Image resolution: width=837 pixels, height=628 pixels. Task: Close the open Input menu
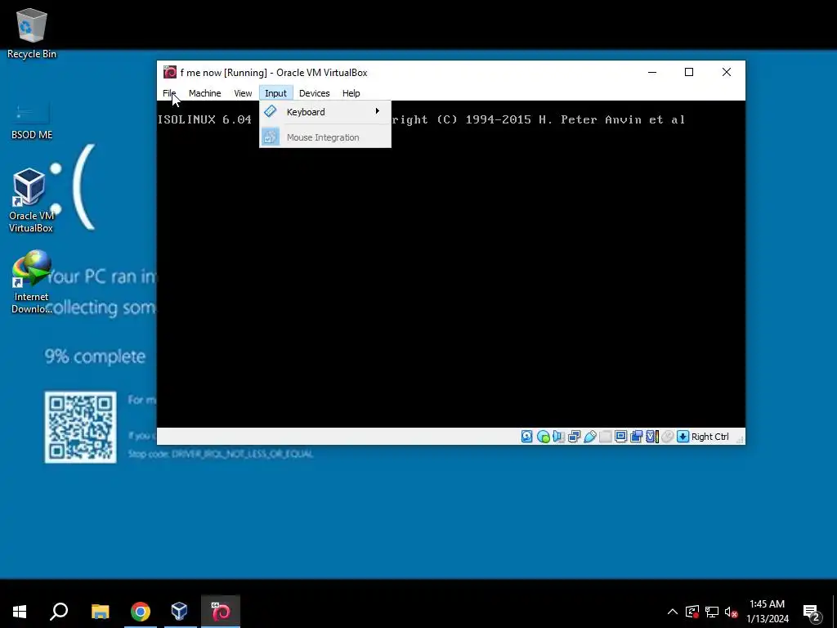(x=276, y=93)
